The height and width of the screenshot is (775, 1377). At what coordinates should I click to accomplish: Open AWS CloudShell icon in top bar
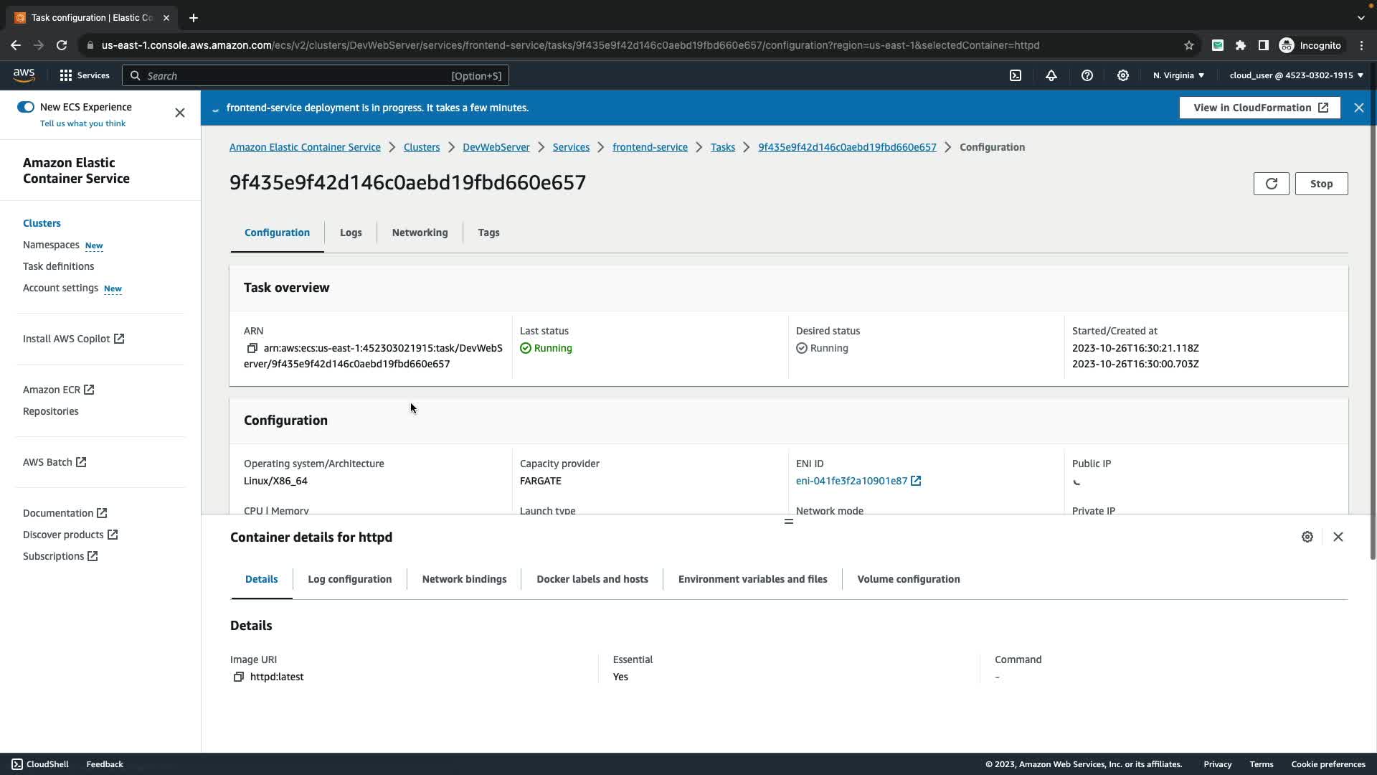click(1016, 75)
